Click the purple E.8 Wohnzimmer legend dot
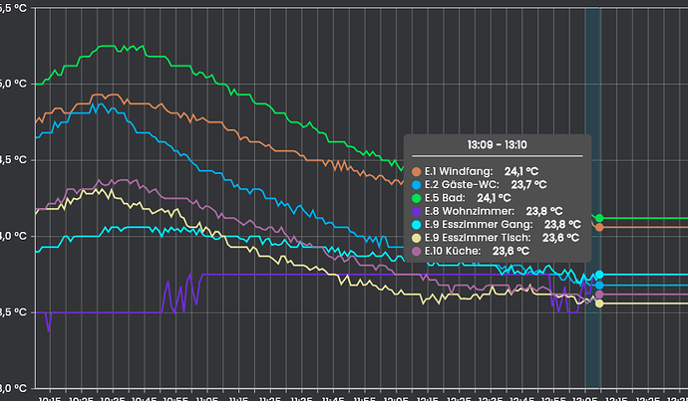 coord(417,211)
